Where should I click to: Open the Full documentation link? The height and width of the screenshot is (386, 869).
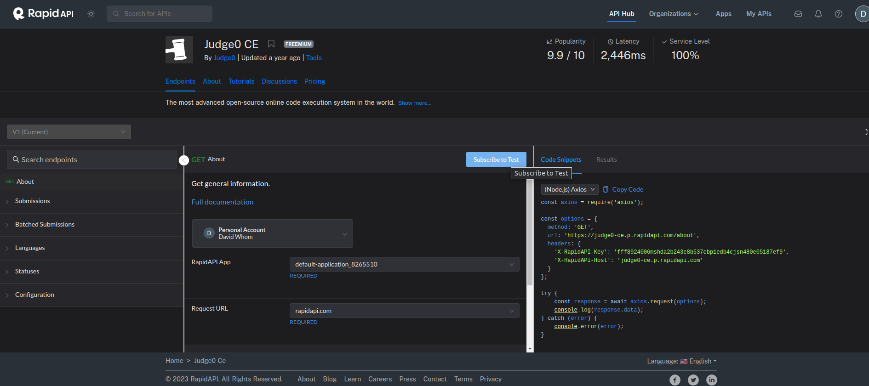click(222, 202)
